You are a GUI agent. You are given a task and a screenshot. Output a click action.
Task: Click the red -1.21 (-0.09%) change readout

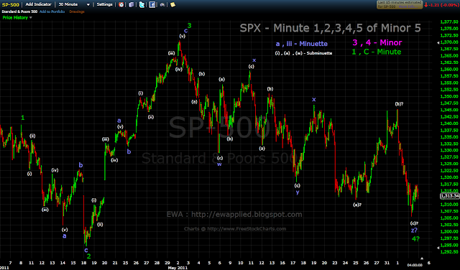[441, 5]
